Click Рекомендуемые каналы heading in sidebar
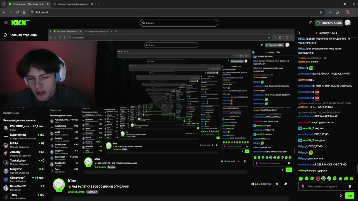This screenshot has width=358, height=201. tap(19, 120)
